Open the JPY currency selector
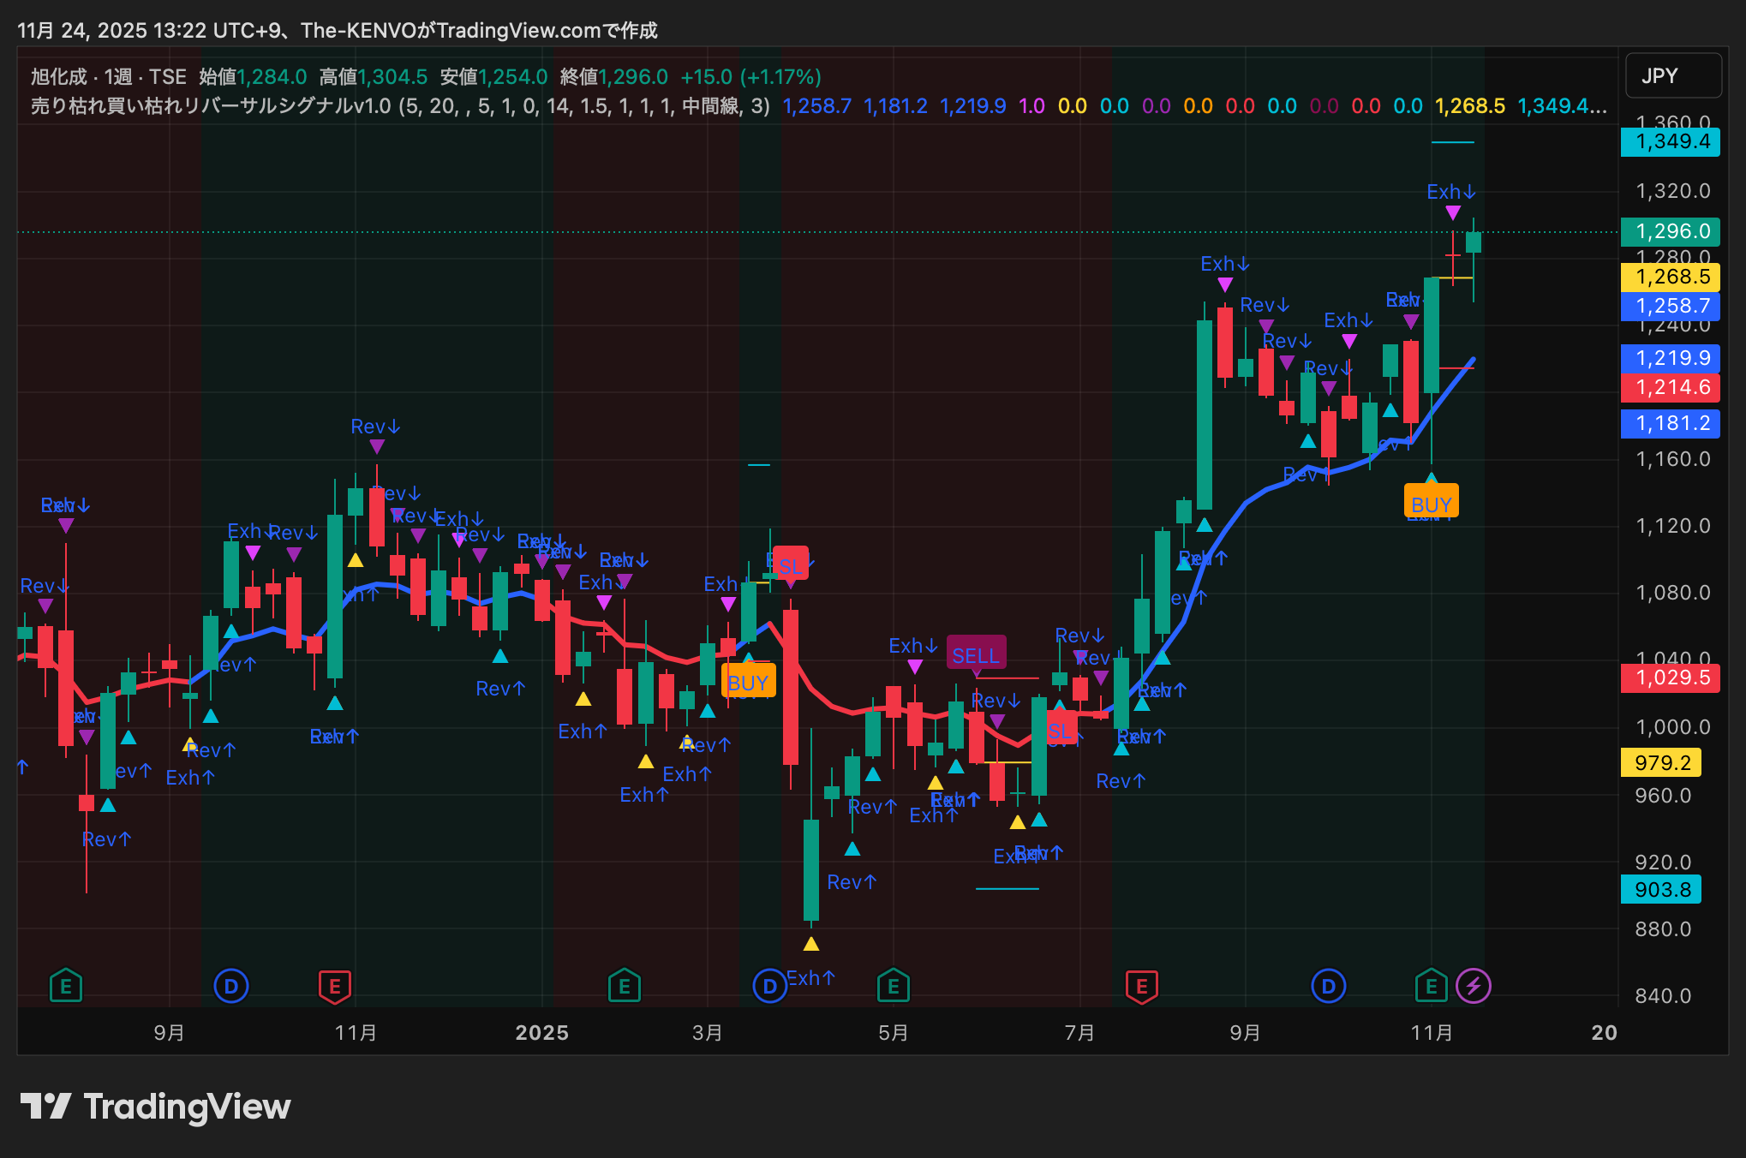1746x1158 pixels. (1672, 76)
